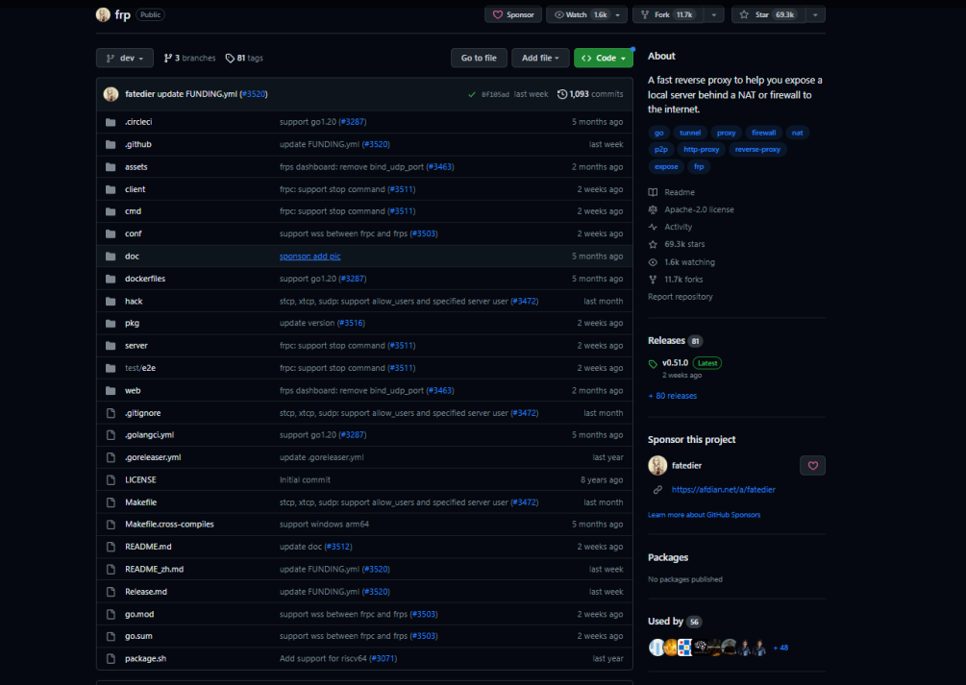Open the v0.51.0 latest release
966x685 pixels.
pyautogui.click(x=675, y=363)
